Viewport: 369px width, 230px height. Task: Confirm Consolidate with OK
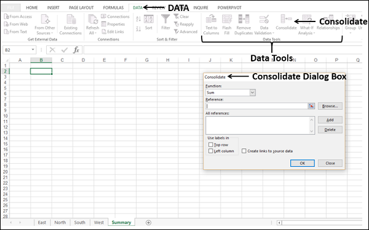[303, 163]
